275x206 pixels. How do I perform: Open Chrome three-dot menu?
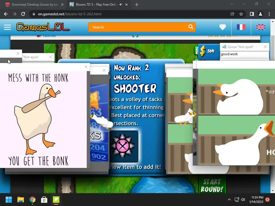(x=269, y=14)
